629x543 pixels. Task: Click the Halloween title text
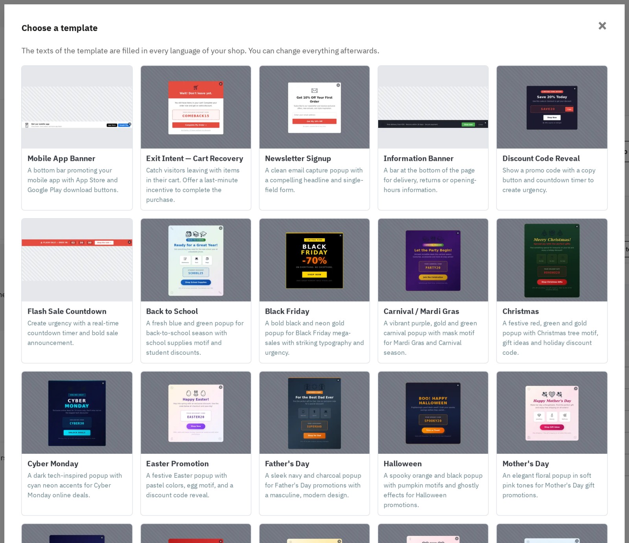tap(403, 464)
